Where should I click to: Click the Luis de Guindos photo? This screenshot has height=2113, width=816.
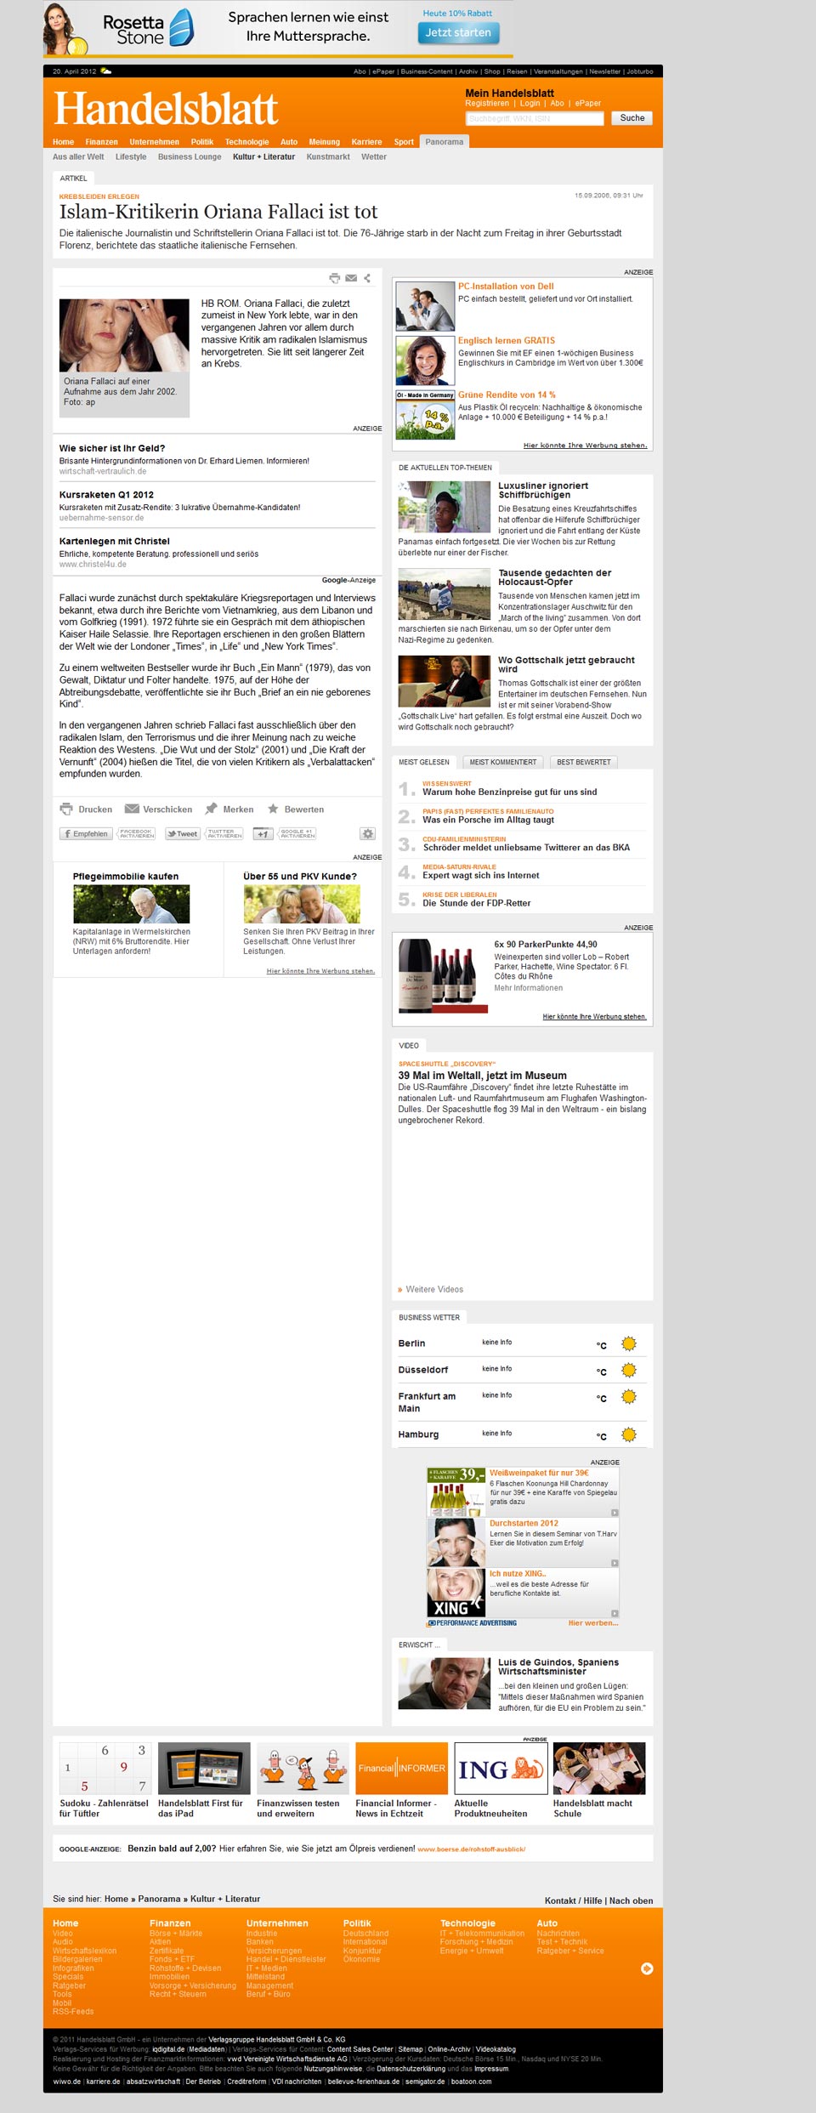pos(445,1684)
